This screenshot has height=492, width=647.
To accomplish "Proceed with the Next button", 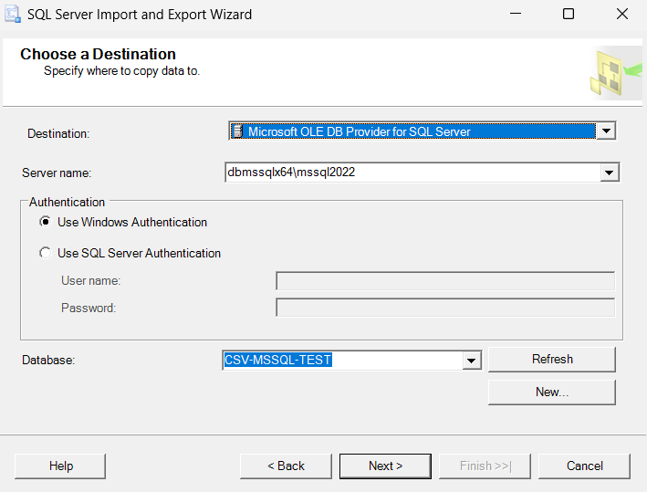I will click(385, 466).
